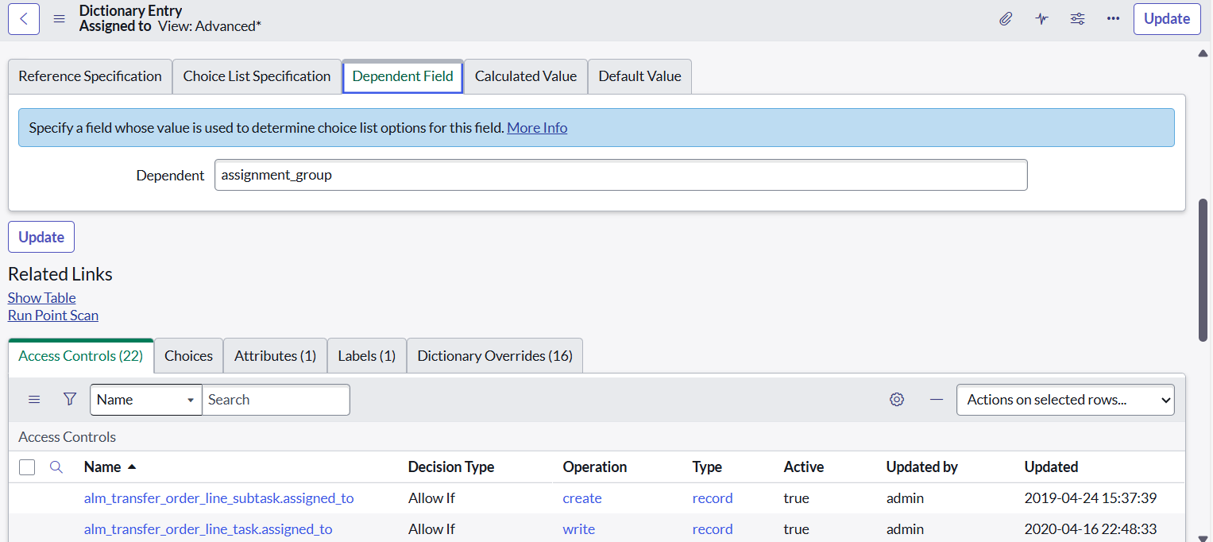
Task: Click the magnifier search icon in list header
Action: click(x=55, y=467)
